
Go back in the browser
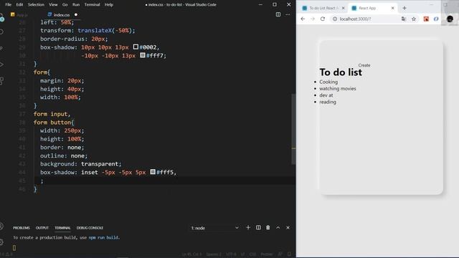(303, 19)
